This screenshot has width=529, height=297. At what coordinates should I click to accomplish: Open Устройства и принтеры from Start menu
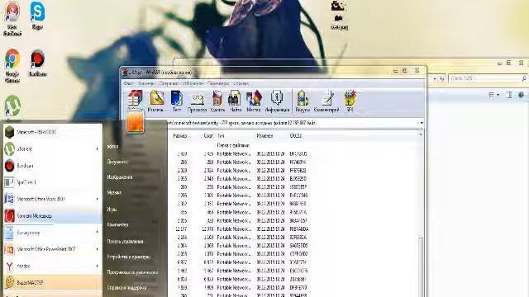click(129, 257)
